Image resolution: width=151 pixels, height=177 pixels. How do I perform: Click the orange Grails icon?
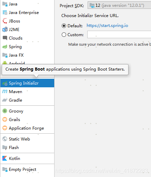pyautogui.click(x=5, y=119)
